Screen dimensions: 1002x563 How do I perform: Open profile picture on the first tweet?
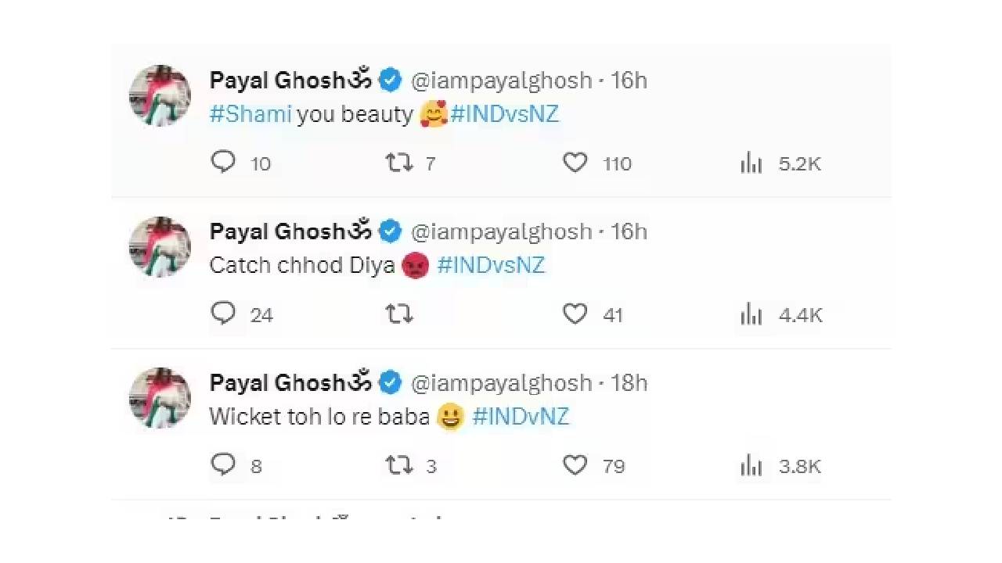pos(160,95)
